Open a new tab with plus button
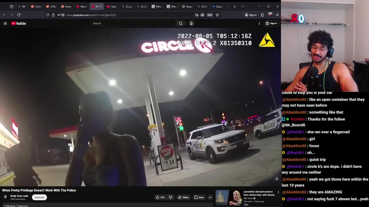369x207 pixels. pos(235,6)
